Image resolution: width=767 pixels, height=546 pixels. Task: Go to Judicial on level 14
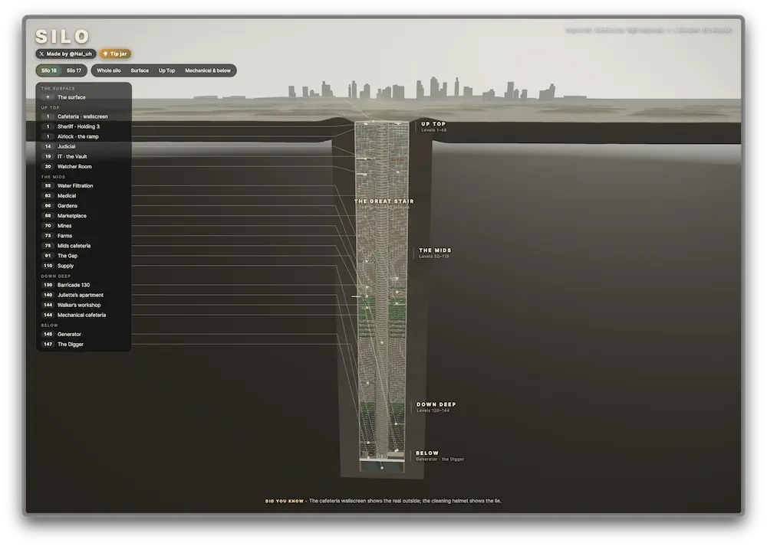tap(84, 146)
